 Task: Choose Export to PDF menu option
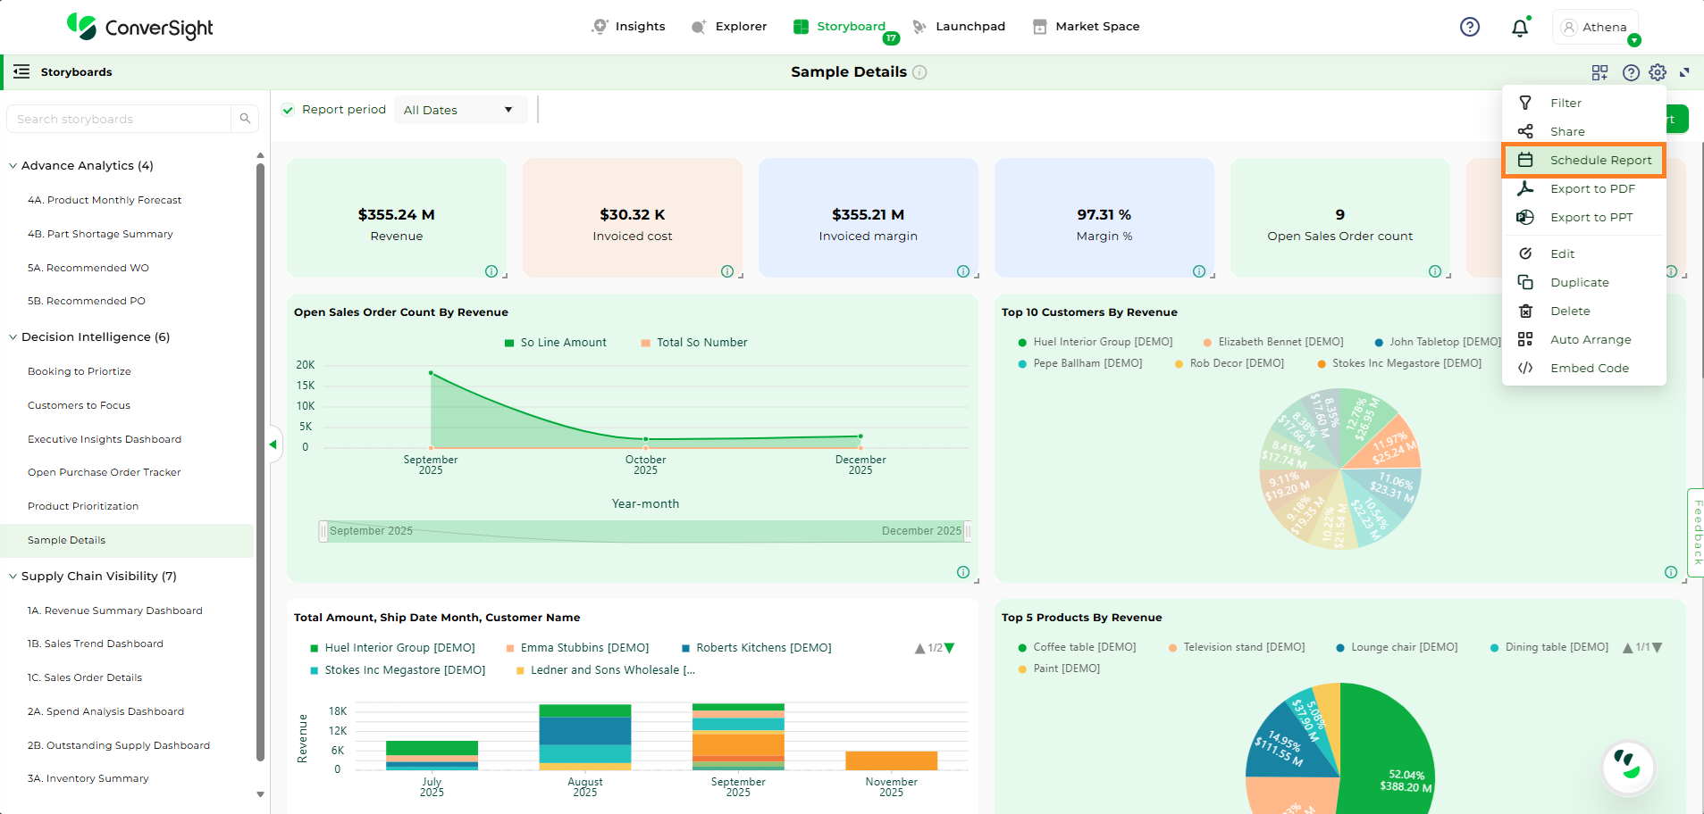pyautogui.click(x=1591, y=189)
